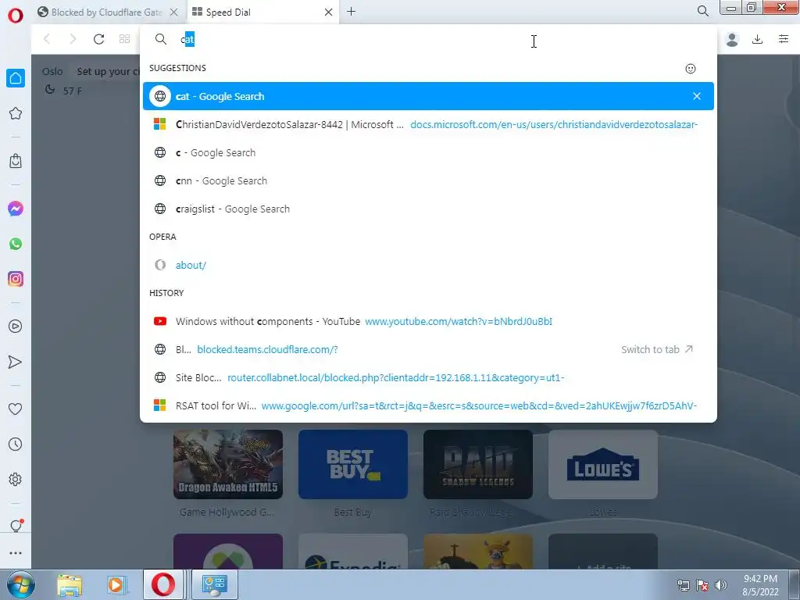800x600 pixels.
Task: Reload the current page
Action: coord(99,39)
